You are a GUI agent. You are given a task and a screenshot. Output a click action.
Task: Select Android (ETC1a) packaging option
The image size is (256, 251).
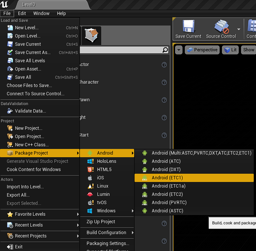tap(194, 186)
